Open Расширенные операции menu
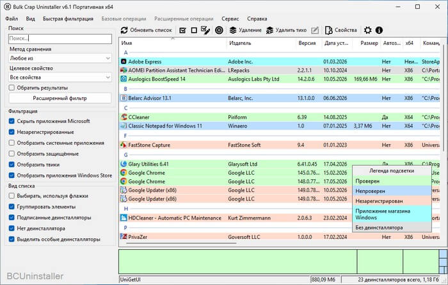448x285 pixels. click(184, 19)
